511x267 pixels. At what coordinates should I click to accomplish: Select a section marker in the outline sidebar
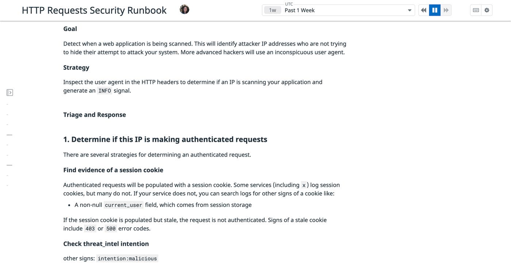point(9,134)
